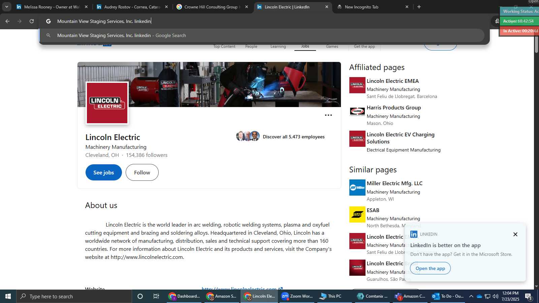Click the browser back arrow

[x=7, y=21]
